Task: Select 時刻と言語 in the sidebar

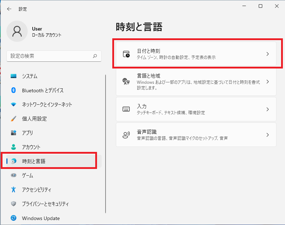Action: (54, 161)
